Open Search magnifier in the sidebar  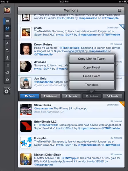(x=7, y=50)
